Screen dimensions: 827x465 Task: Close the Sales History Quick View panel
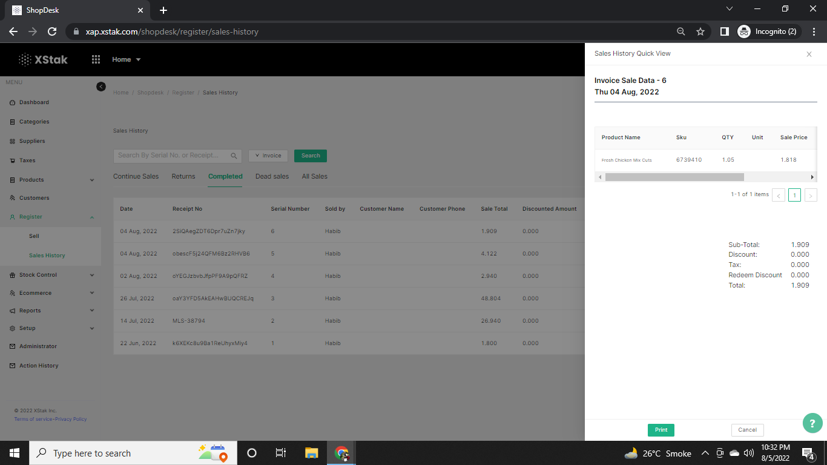click(809, 54)
